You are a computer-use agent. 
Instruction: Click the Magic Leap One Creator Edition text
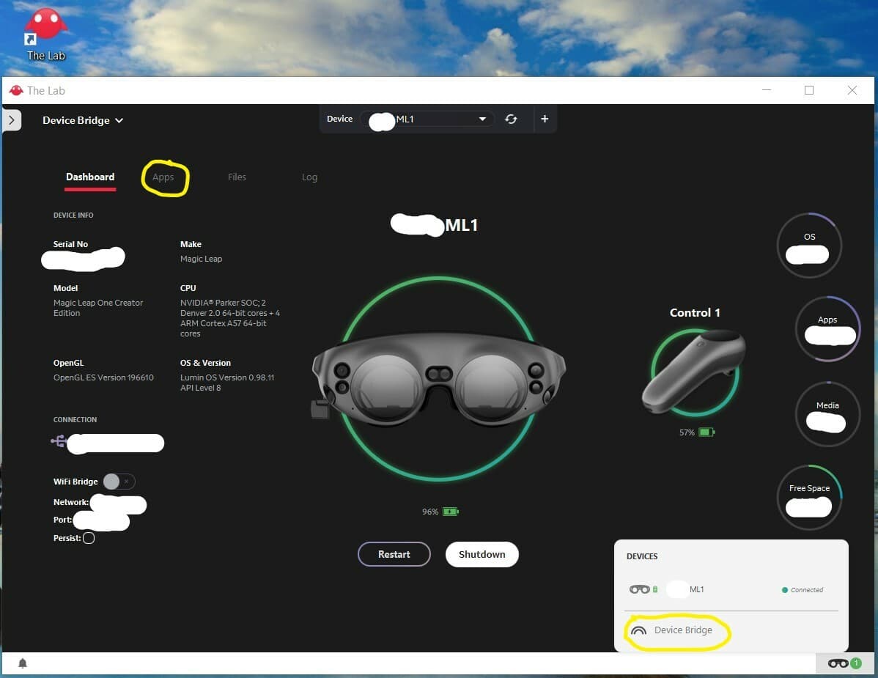(x=98, y=308)
